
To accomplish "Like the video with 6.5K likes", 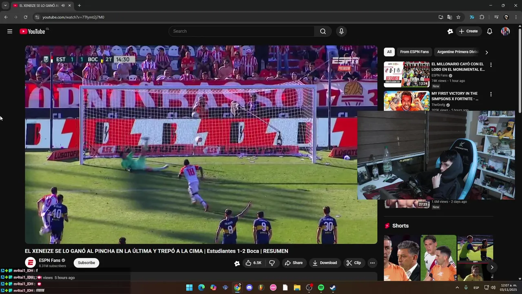I will pyautogui.click(x=253, y=263).
